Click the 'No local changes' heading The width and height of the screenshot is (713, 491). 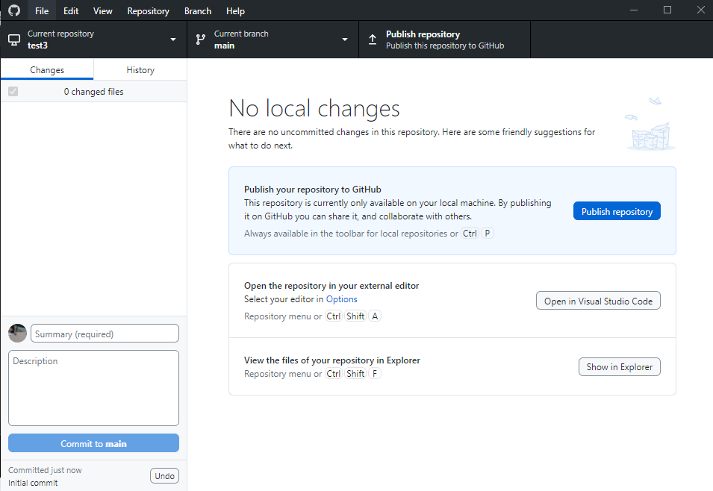point(314,109)
